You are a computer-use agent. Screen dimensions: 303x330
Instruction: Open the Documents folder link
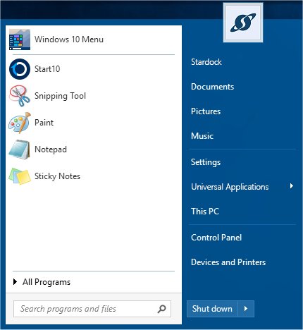(x=212, y=87)
